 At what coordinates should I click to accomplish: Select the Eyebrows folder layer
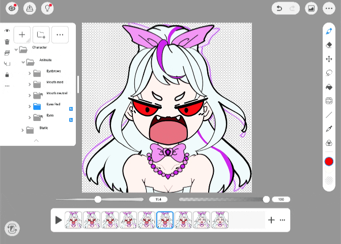click(x=37, y=73)
